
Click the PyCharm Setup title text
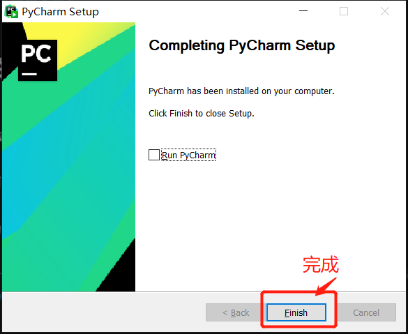tap(61, 12)
